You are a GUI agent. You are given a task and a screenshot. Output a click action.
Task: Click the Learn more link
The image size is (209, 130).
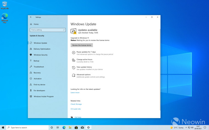pos(75,93)
